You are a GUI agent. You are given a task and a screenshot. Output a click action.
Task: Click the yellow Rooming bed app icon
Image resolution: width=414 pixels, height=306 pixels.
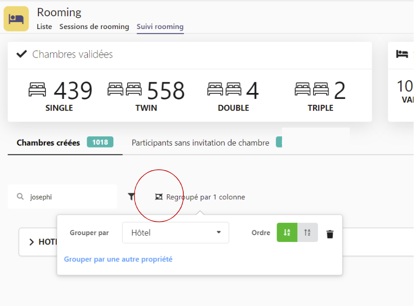[x=16, y=19]
